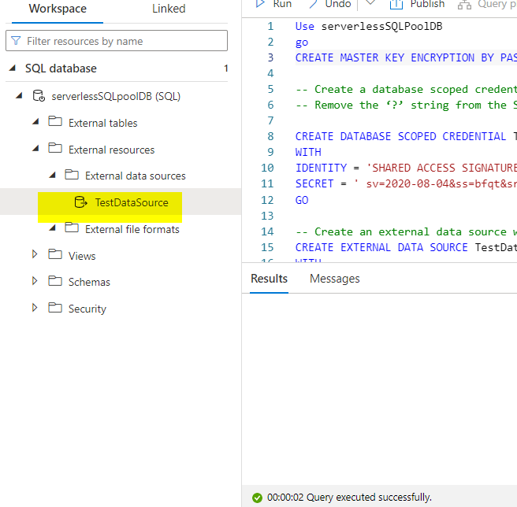This screenshot has width=517, height=507.
Task: Collapse the External tables node
Action: (35, 122)
